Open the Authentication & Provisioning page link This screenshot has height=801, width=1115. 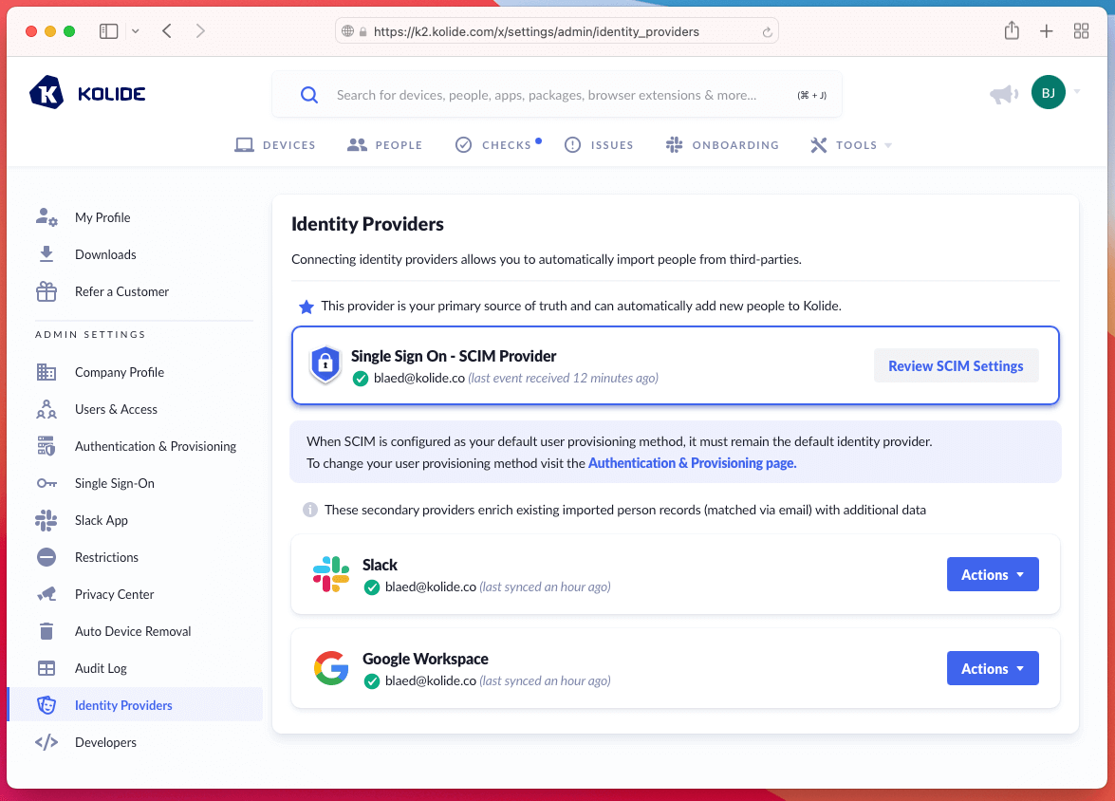click(690, 463)
